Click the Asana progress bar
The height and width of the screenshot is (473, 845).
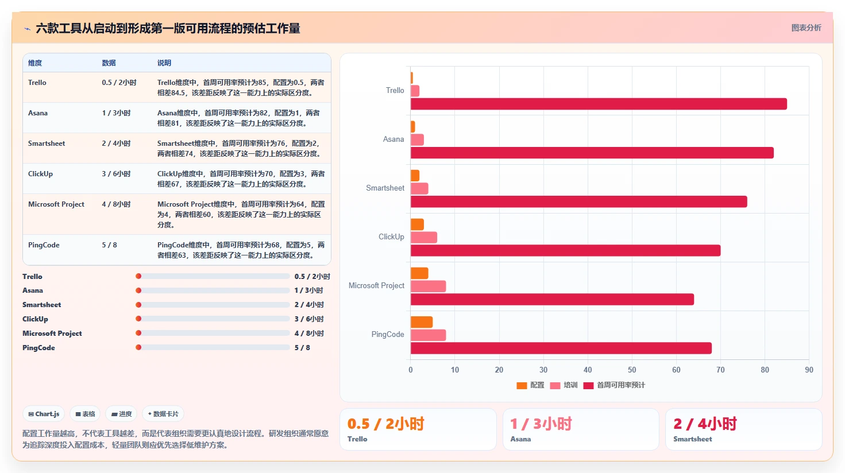coord(213,290)
